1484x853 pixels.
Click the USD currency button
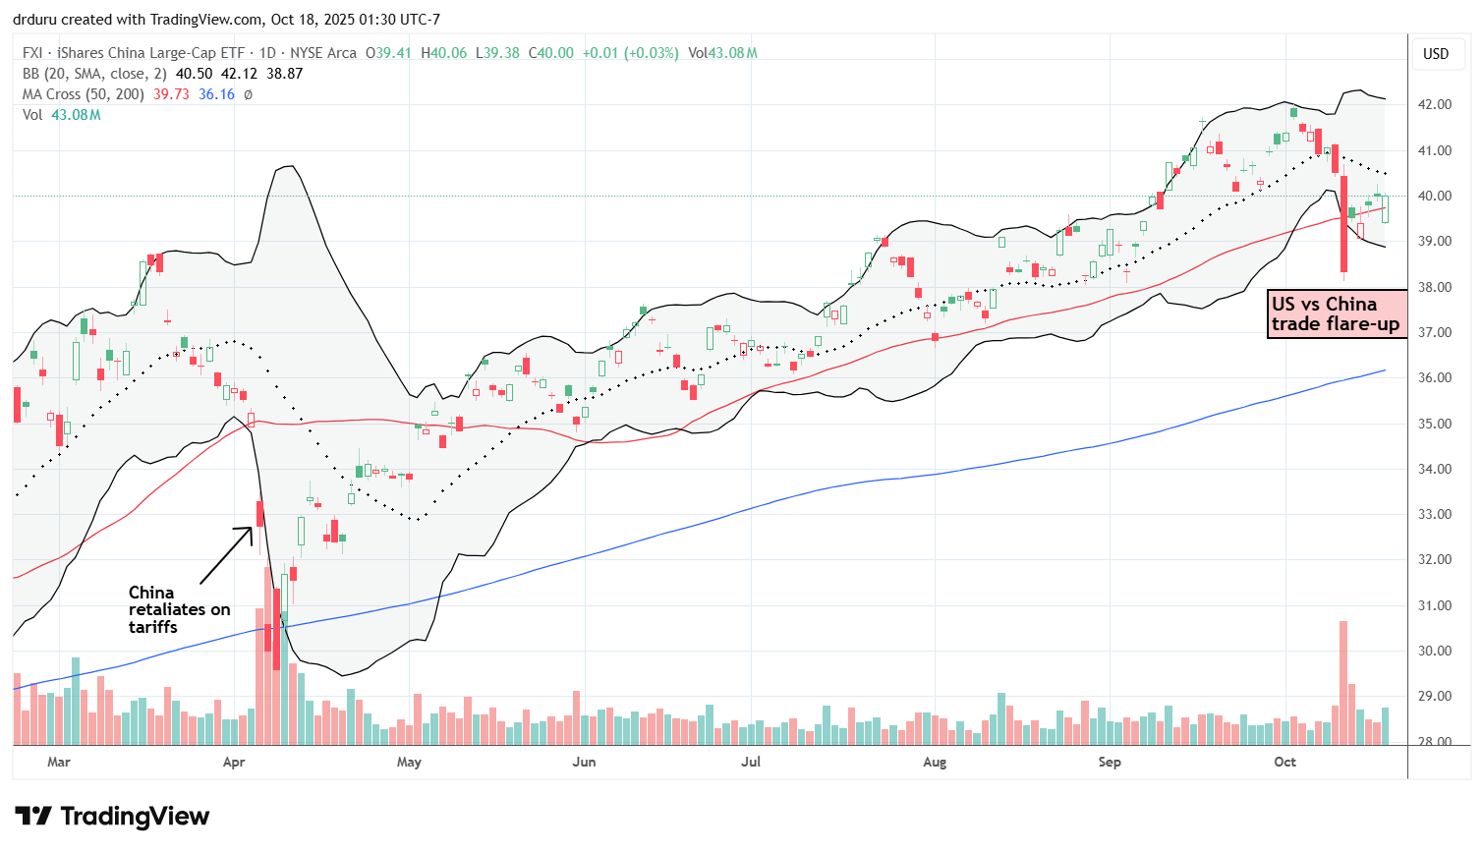(x=1436, y=54)
